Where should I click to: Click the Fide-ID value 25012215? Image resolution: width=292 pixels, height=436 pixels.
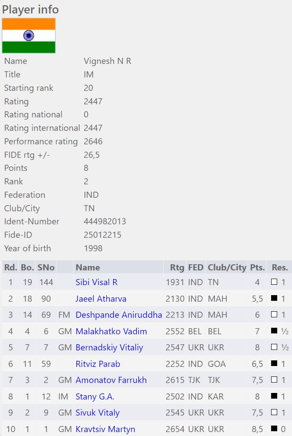pos(102,235)
